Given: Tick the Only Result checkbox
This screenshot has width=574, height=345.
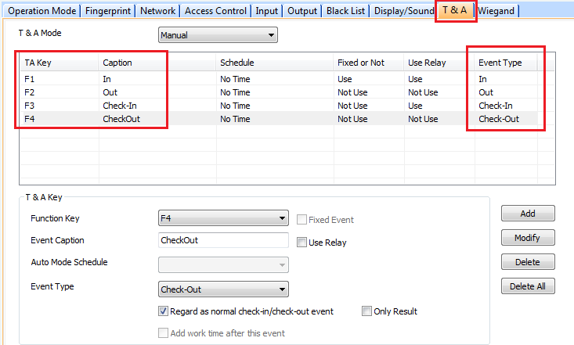Looking at the screenshot, I should coord(366,311).
